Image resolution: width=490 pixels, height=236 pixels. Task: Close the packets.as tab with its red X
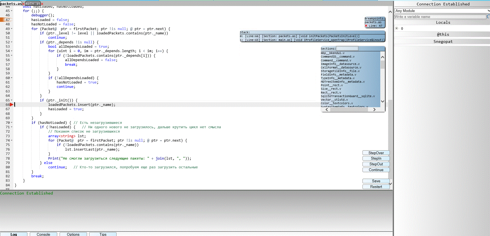[24, 4]
